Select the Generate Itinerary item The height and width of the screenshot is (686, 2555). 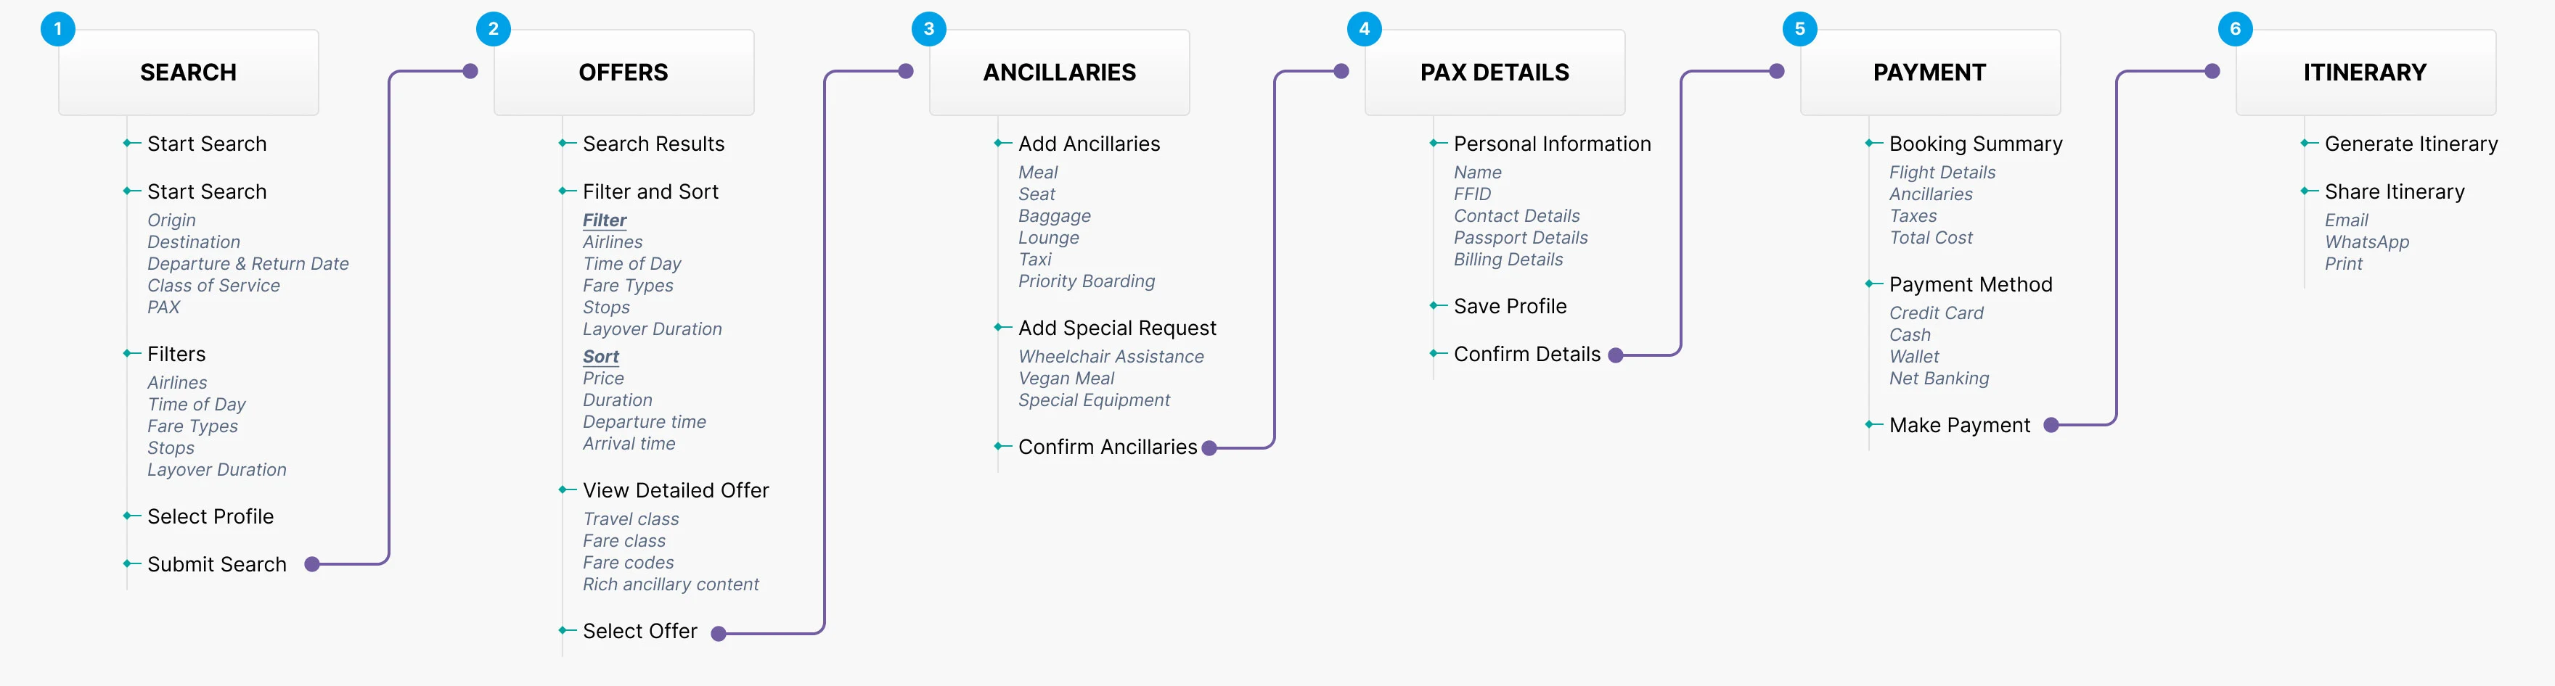click(2410, 144)
